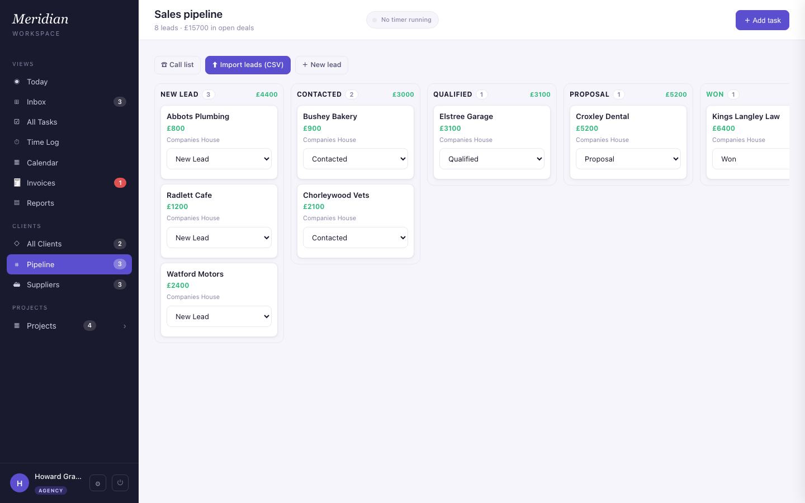
Task: Click the Suppliers sidebar icon
Action: tap(17, 284)
